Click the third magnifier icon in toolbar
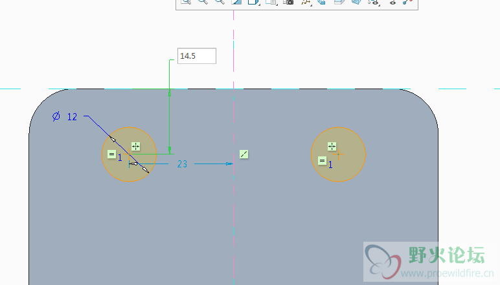 220,2
